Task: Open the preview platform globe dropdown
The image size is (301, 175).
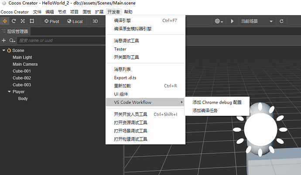Action: (x=219, y=21)
